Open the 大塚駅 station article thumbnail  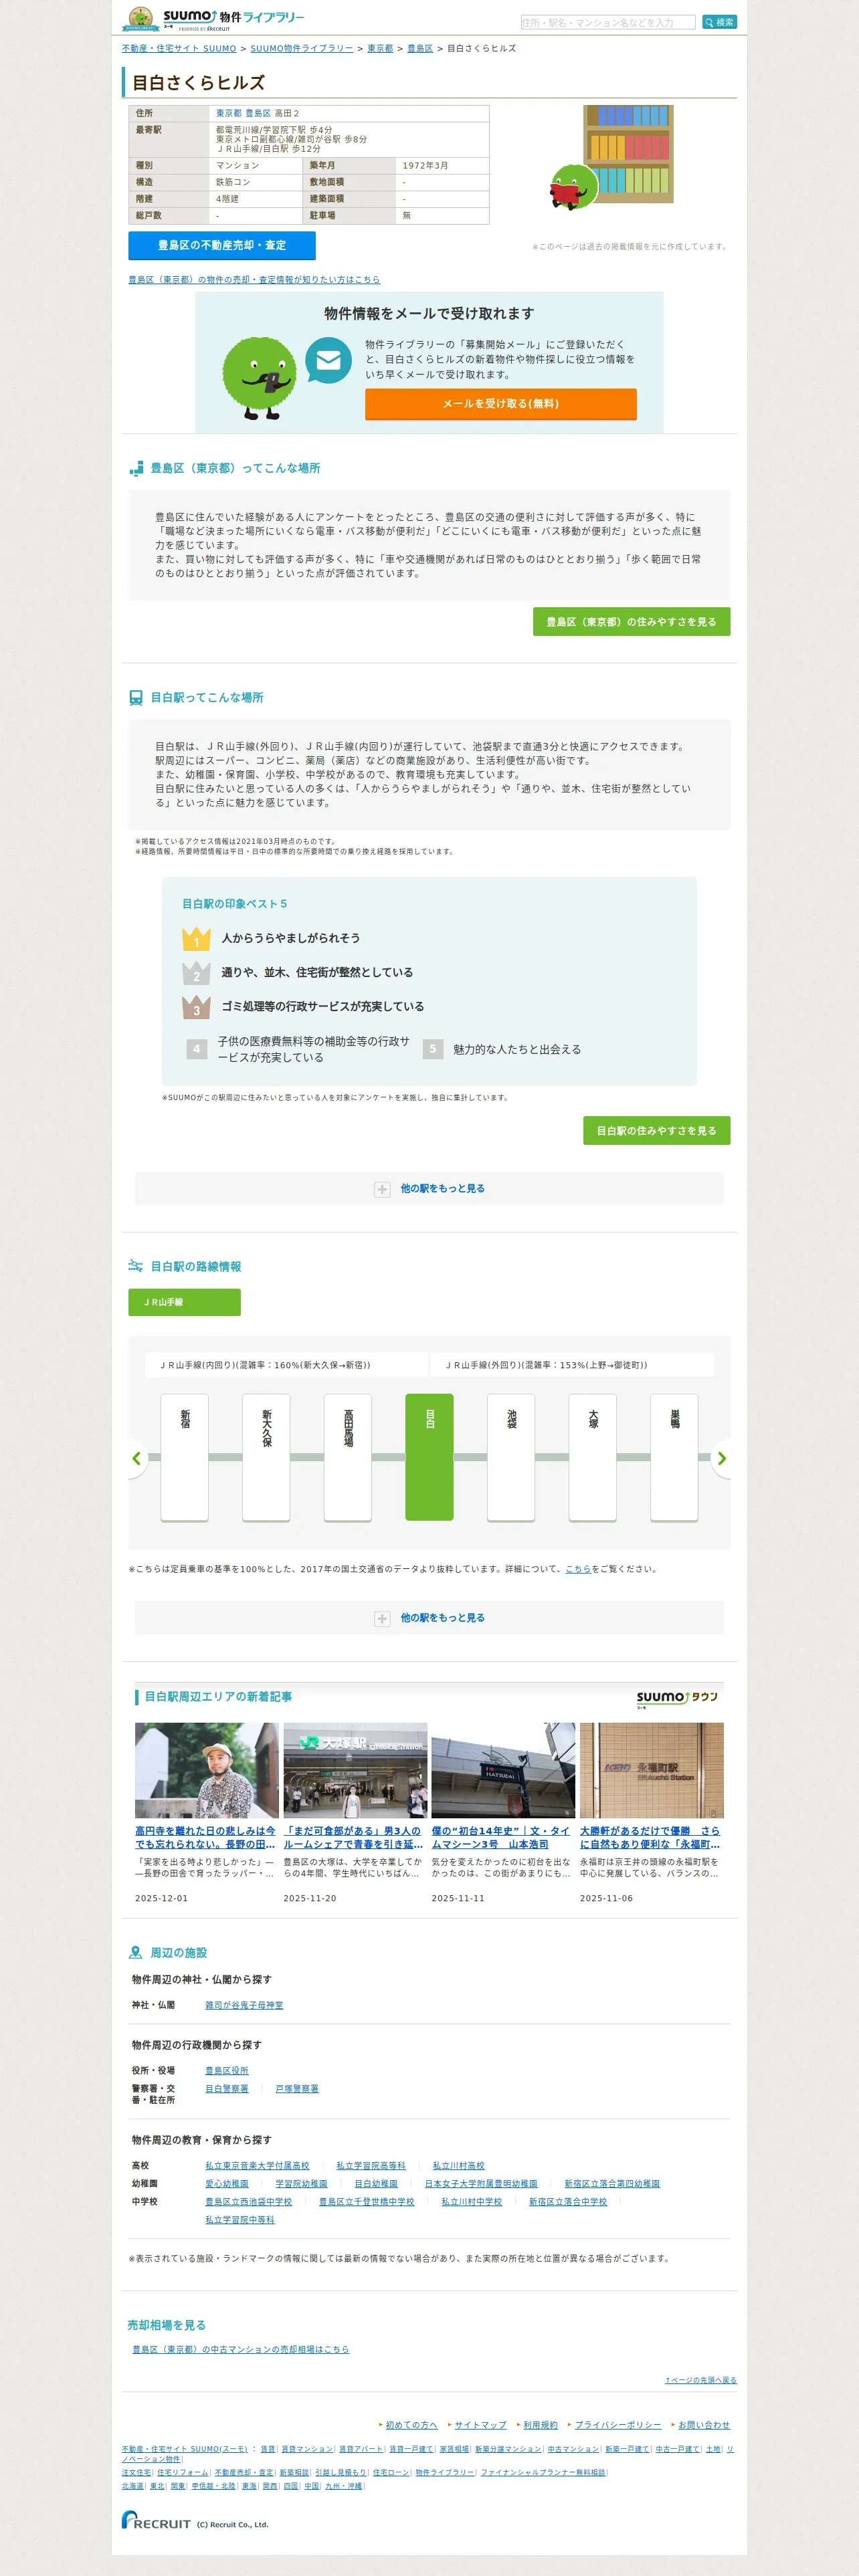tap(355, 1770)
